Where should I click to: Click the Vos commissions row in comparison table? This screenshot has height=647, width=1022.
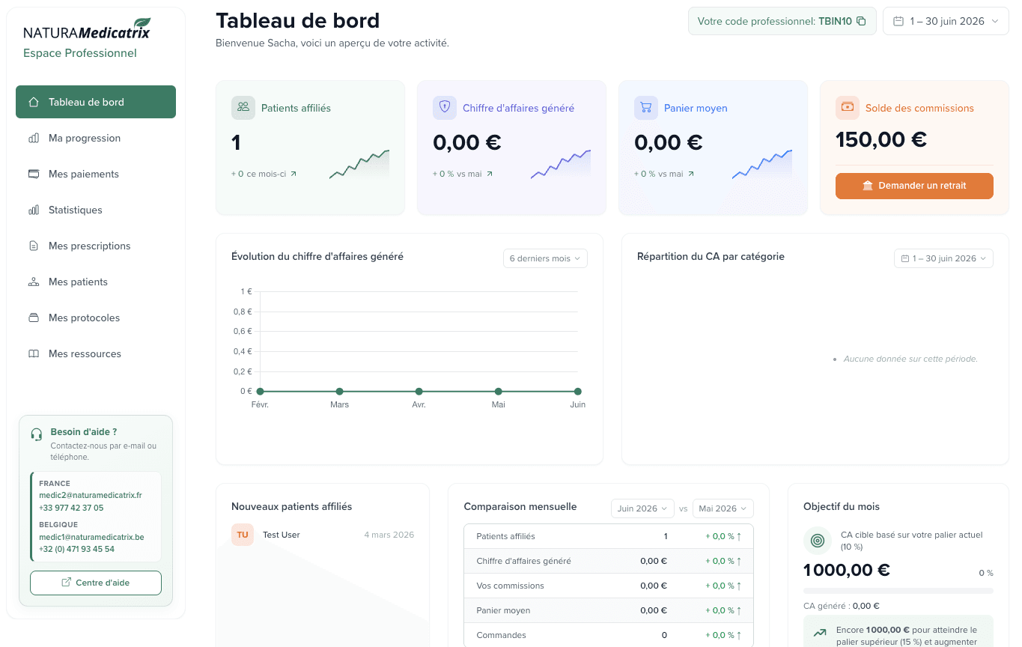tap(609, 586)
